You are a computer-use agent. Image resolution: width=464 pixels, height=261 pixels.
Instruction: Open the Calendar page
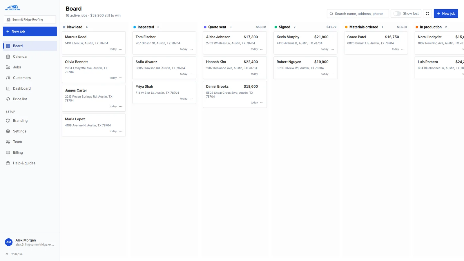(x=30, y=57)
